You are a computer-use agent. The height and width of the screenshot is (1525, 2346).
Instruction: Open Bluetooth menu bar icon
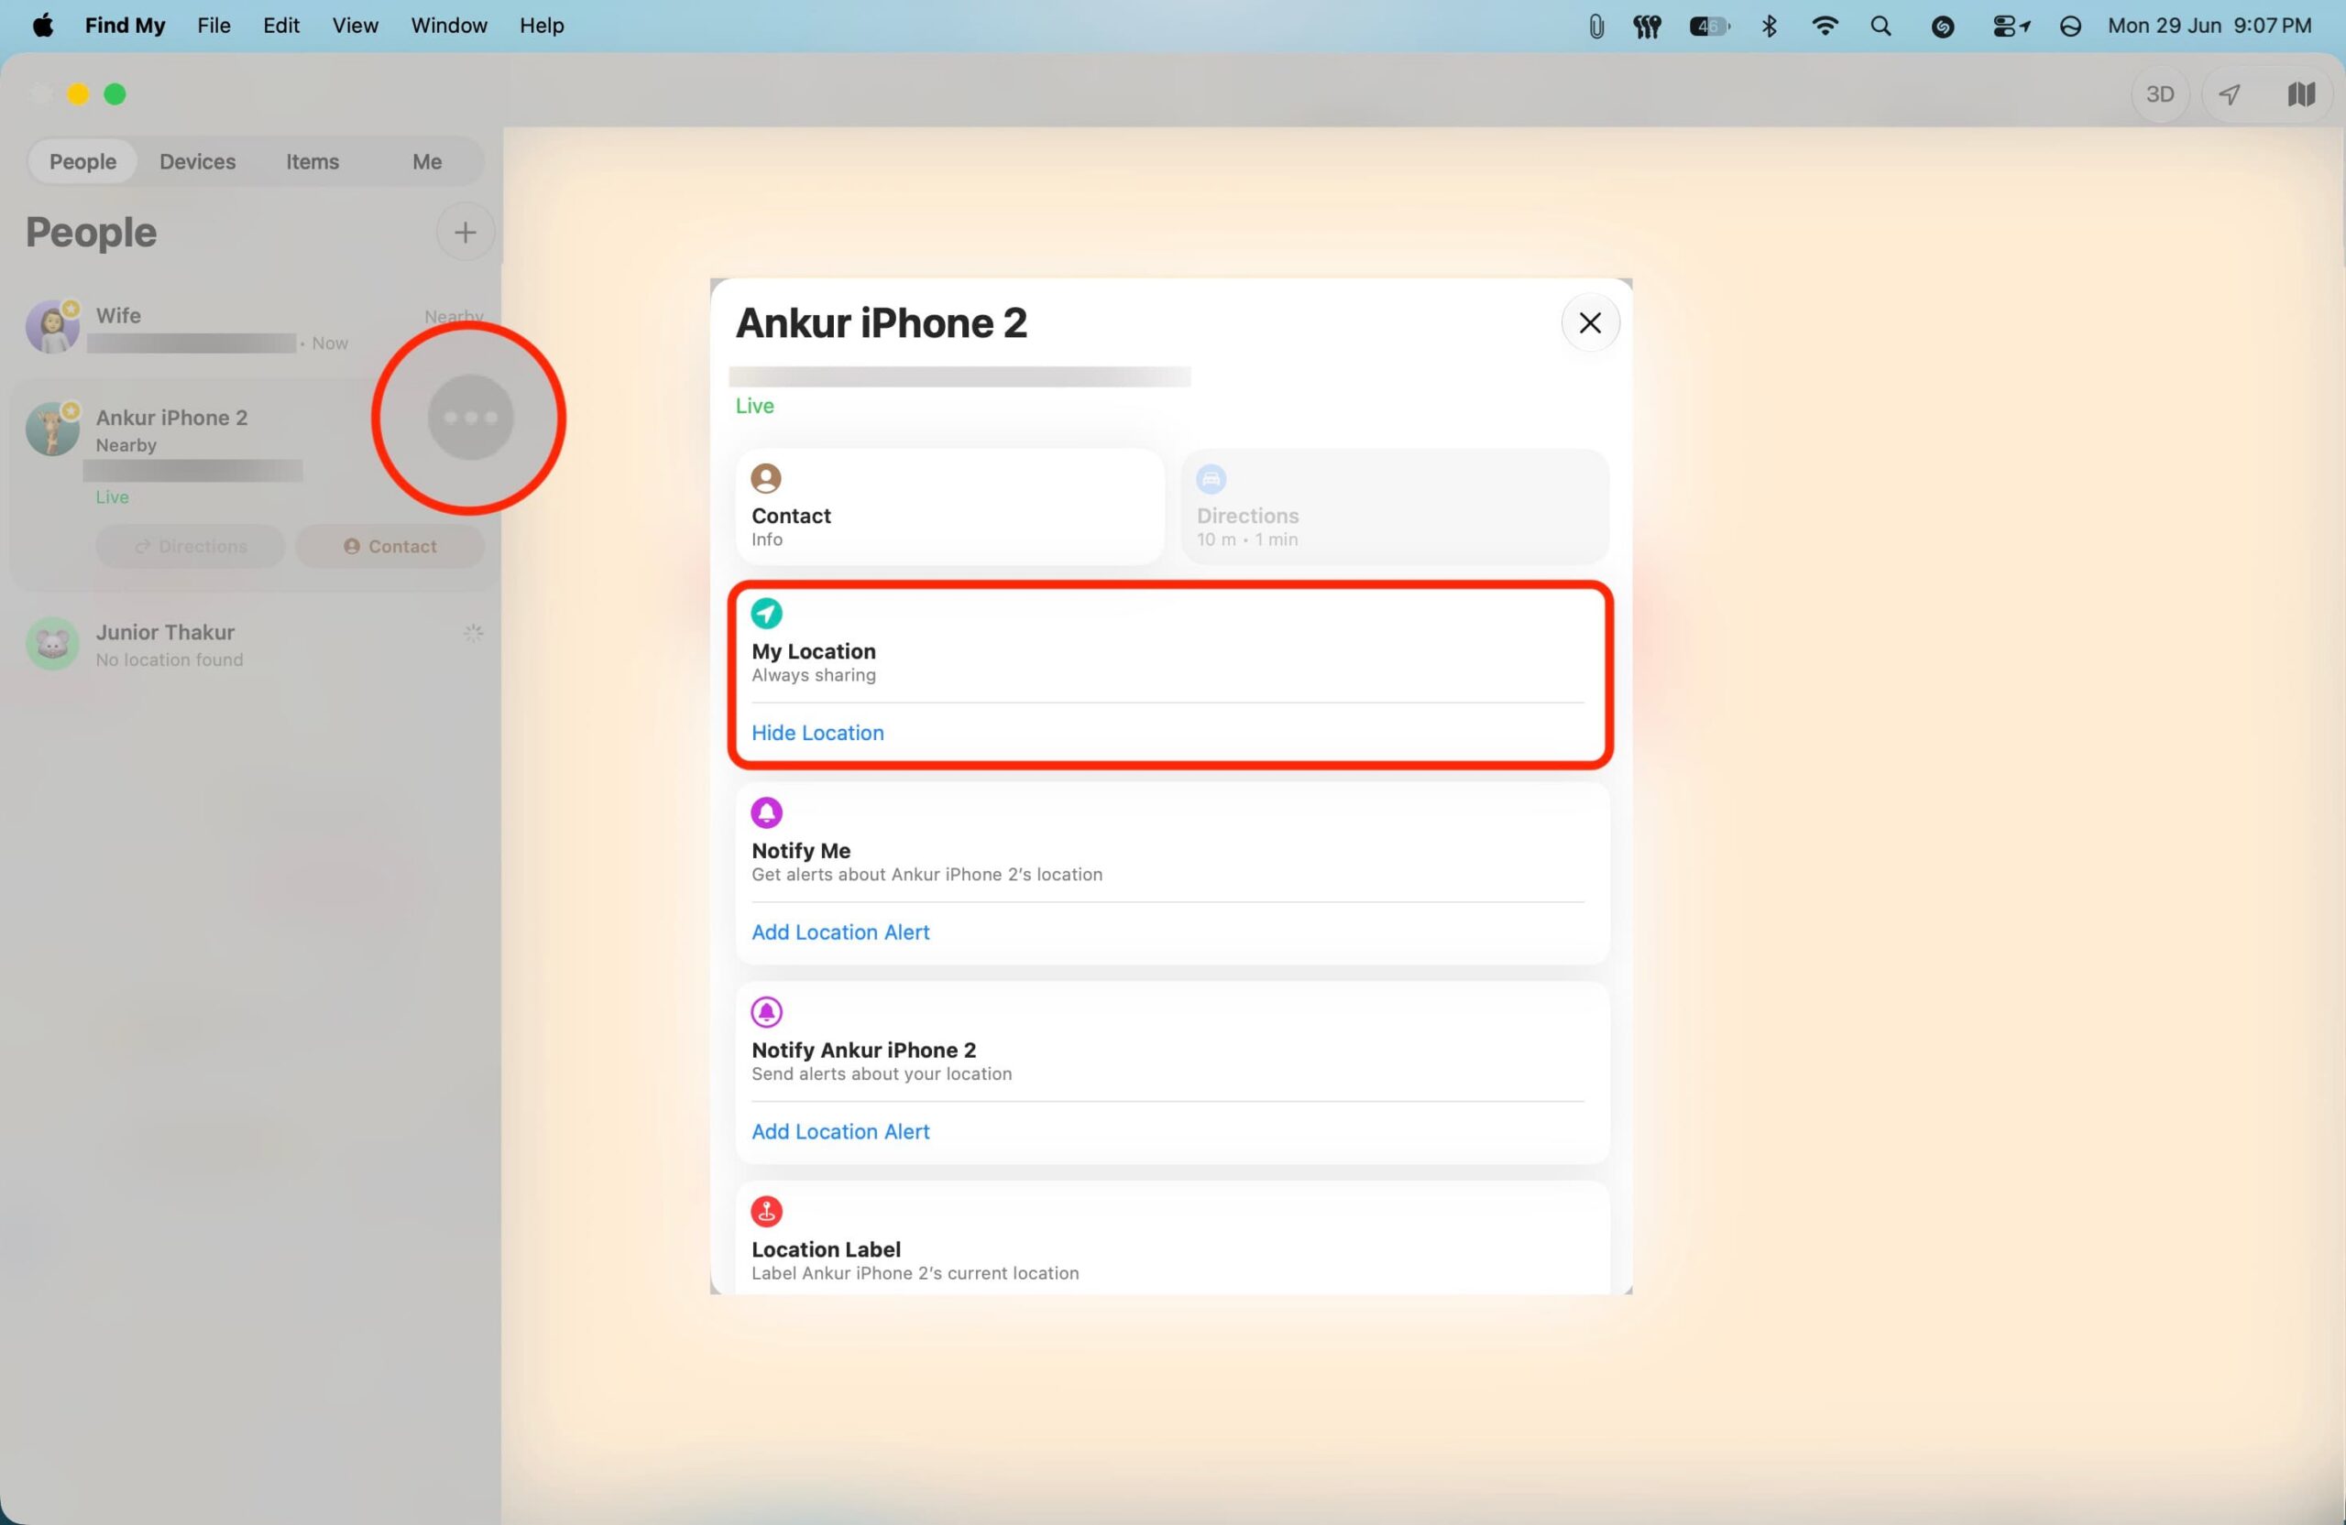(1770, 27)
